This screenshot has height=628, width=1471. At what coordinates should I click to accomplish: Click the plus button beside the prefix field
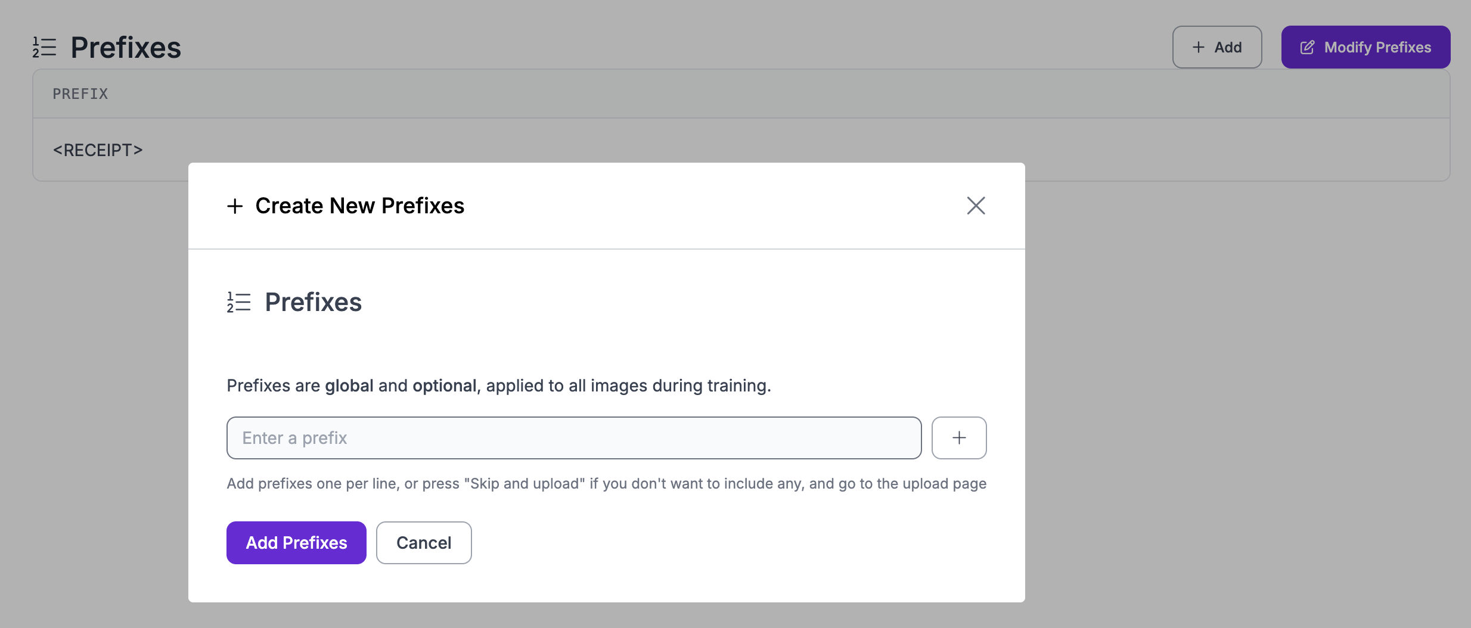(959, 438)
